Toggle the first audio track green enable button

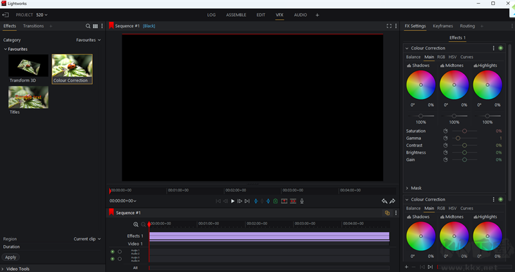113,251
